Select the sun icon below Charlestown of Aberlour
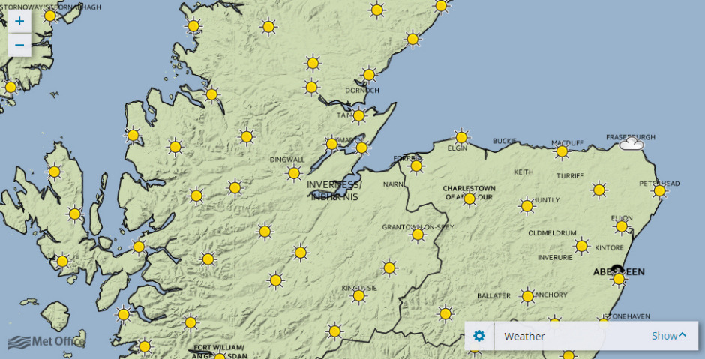Screen dimensions: 705x359 (469, 199)
